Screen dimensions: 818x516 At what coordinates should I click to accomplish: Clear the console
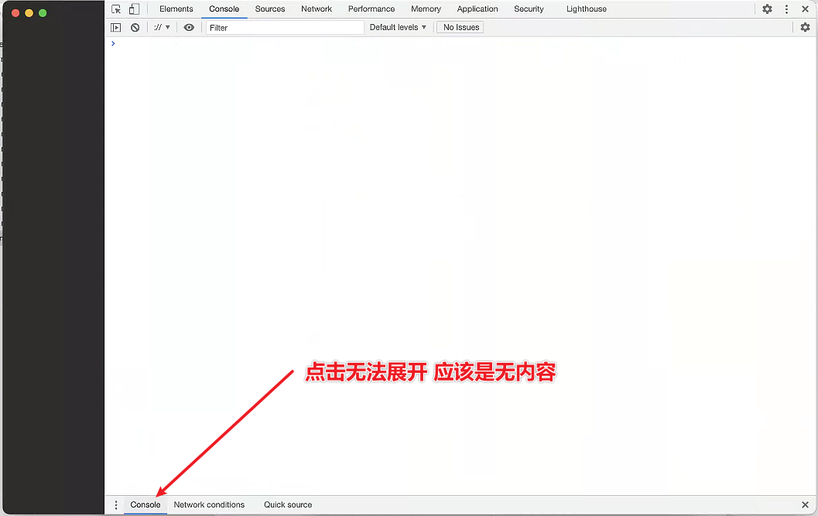(x=135, y=28)
